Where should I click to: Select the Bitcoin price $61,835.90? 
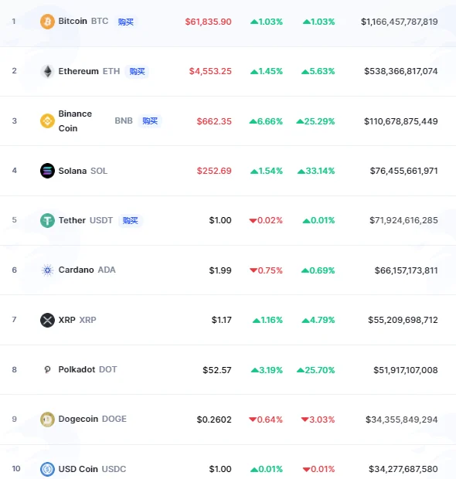coord(208,22)
